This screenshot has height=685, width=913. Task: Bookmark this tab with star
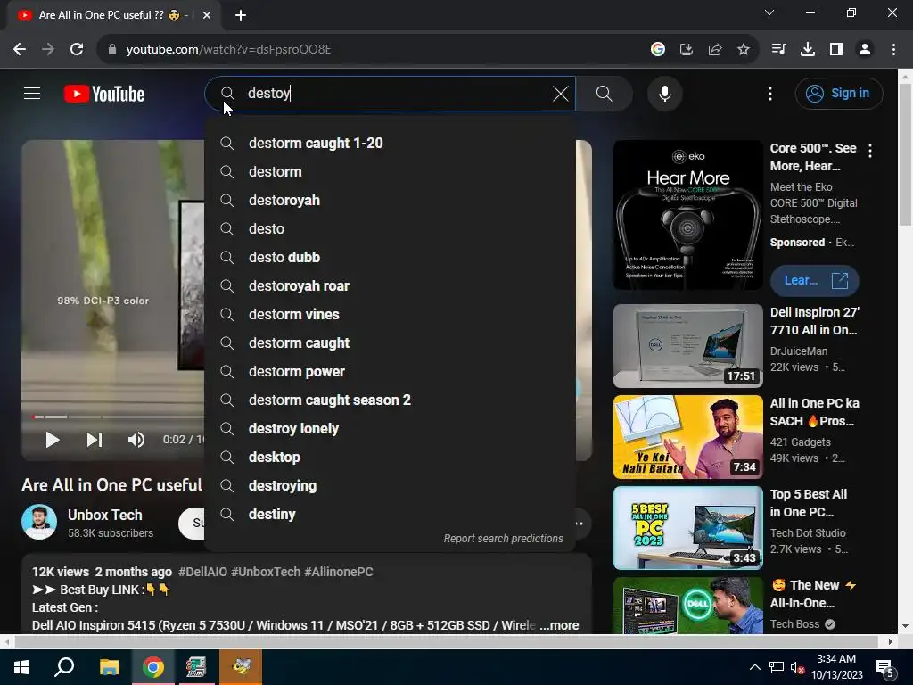tap(744, 50)
